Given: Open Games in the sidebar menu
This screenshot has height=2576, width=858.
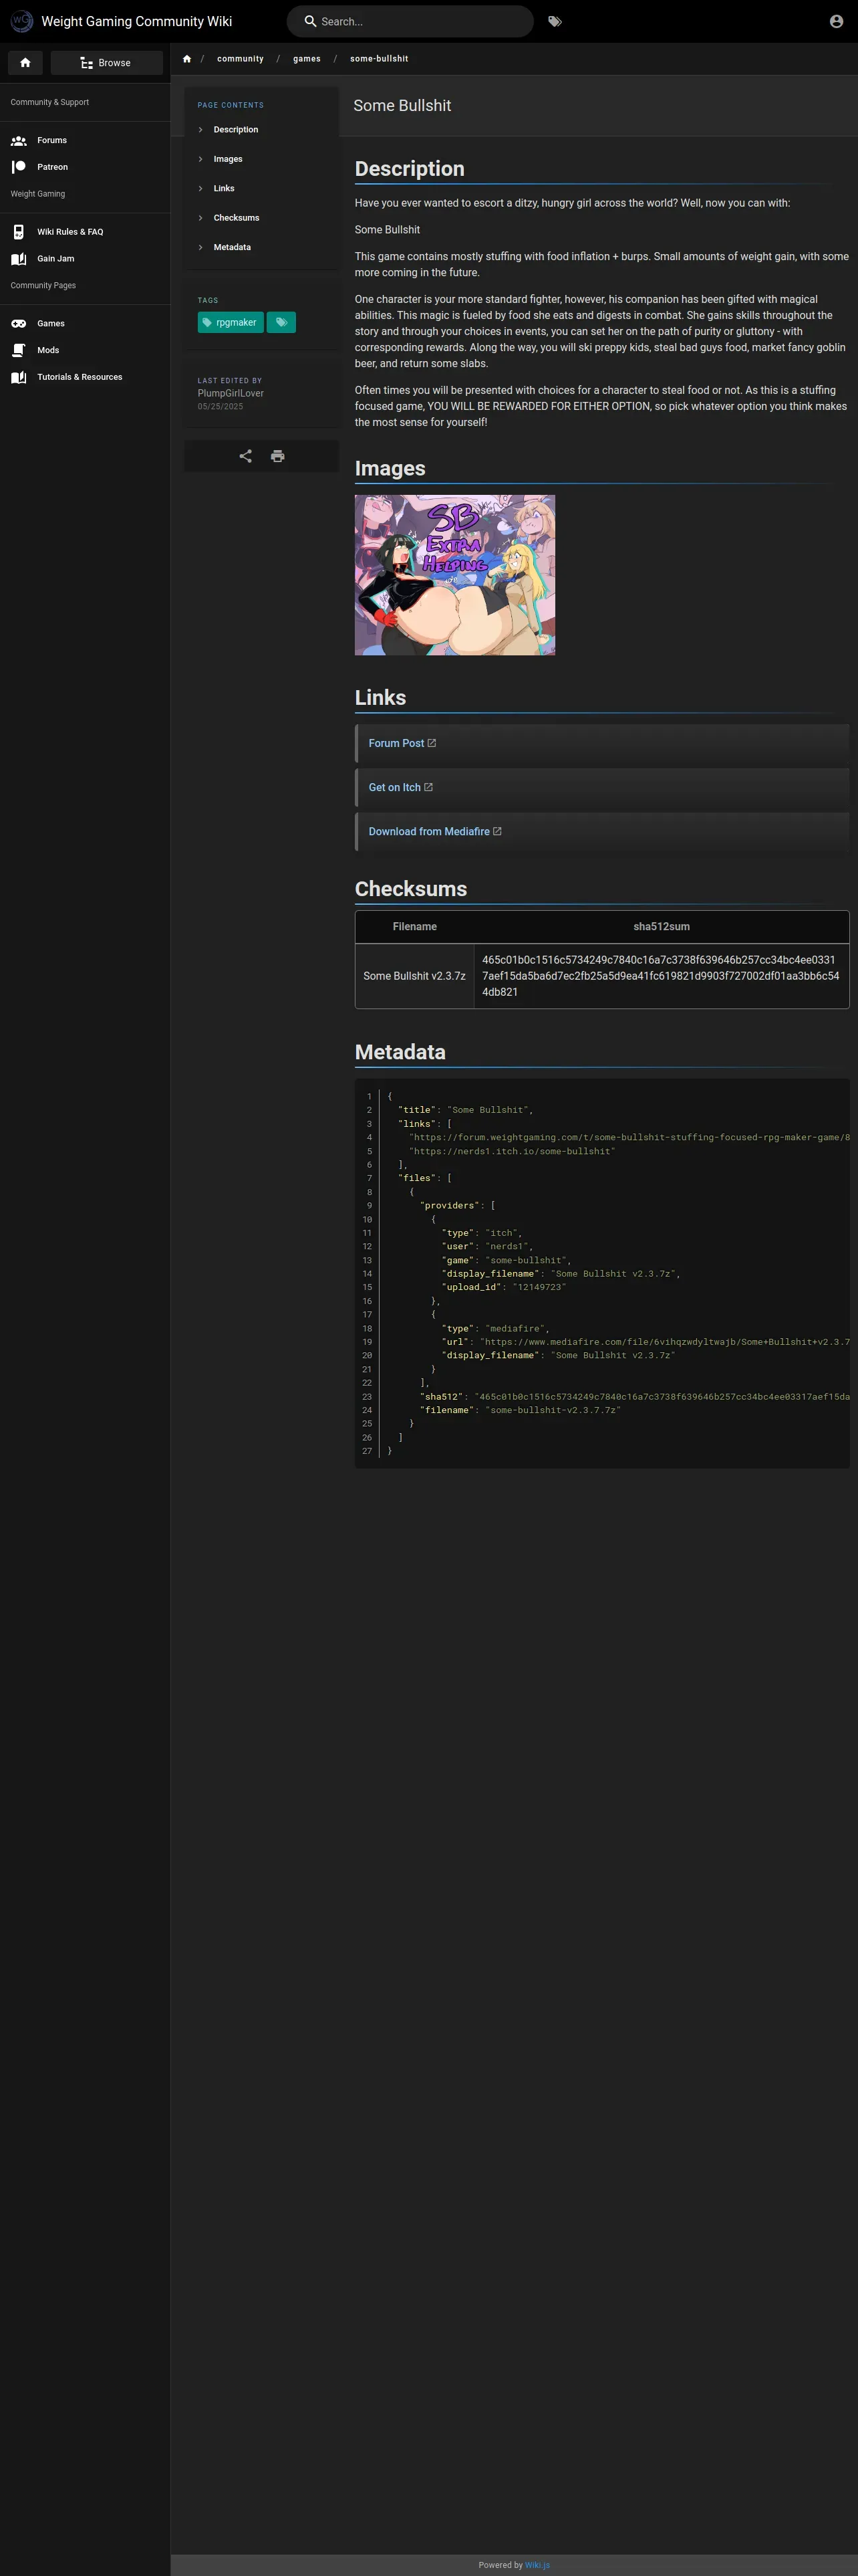Looking at the screenshot, I should (x=51, y=323).
